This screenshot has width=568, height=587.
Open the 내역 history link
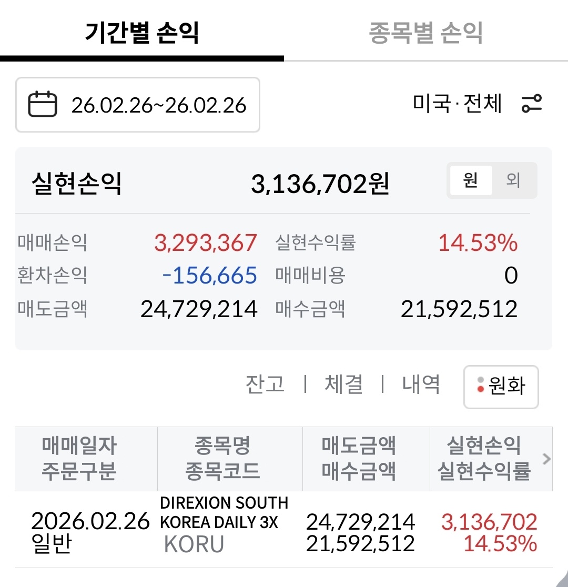point(421,384)
